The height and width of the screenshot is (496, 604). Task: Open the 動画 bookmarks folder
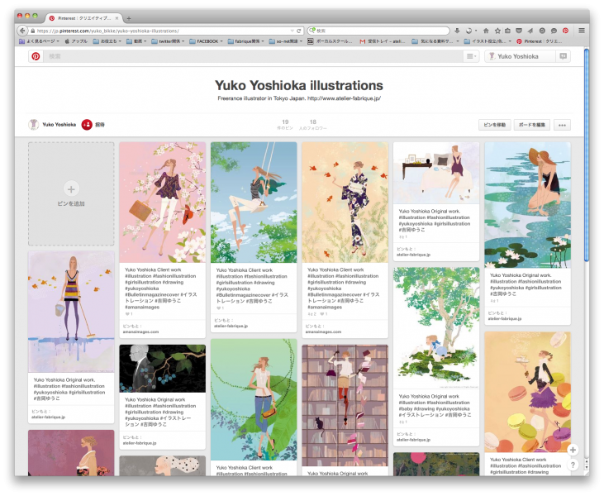[136, 41]
